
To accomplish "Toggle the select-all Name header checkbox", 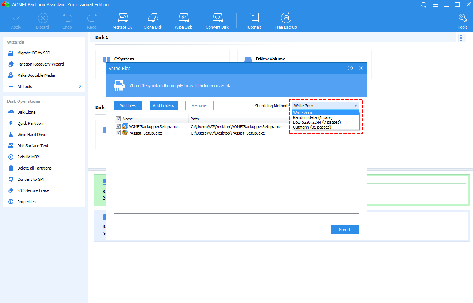I will [x=118, y=119].
